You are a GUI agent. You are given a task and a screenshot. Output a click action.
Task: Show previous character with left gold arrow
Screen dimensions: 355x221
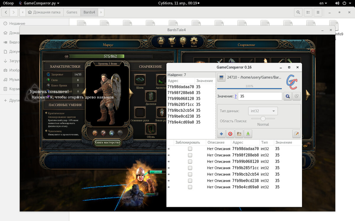click(x=84, y=94)
